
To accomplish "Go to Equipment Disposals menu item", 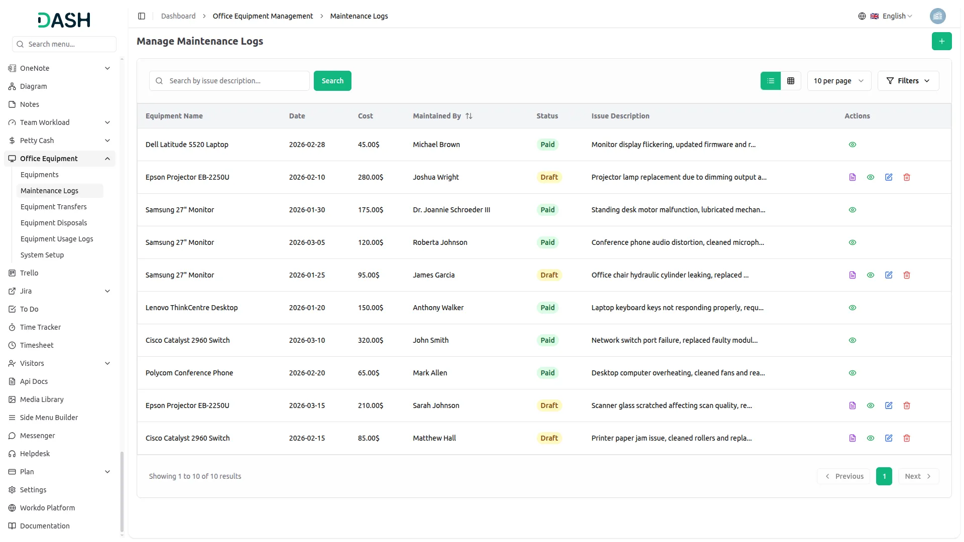I will [x=54, y=223].
